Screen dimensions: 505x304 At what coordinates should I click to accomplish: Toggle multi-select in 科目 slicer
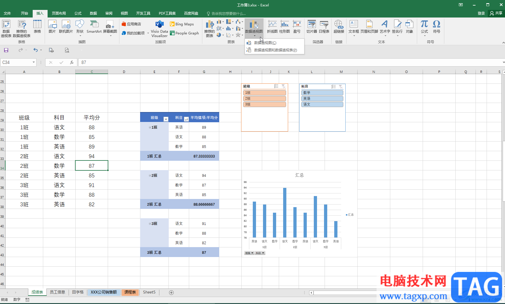click(x=334, y=87)
